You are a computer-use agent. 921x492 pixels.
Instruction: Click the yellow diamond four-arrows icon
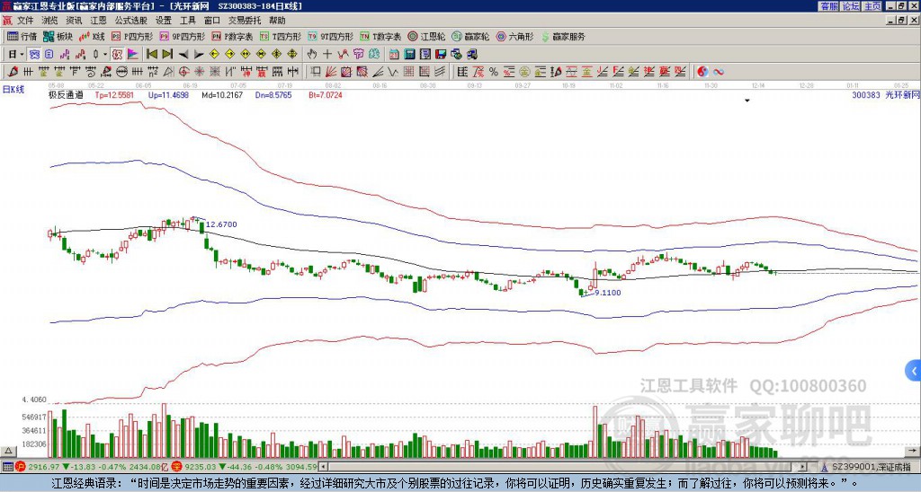(292, 55)
